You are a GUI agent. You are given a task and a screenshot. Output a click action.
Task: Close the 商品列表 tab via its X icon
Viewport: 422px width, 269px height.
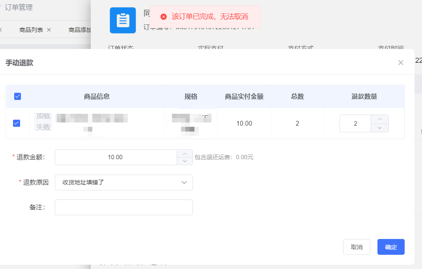click(49, 30)
